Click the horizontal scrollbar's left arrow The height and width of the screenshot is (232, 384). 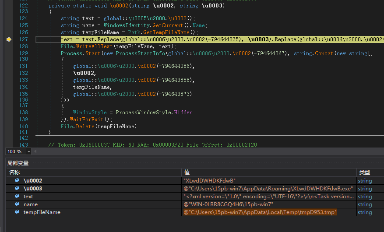pos(35,151)
